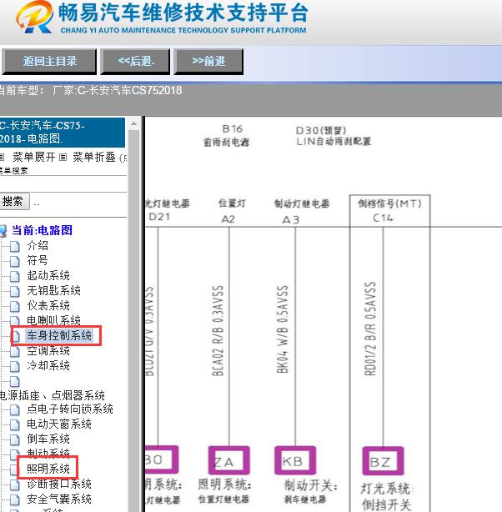Go back with the <<后退 button
The width and height of the screenshot is (502, 512).
(135, 62)
